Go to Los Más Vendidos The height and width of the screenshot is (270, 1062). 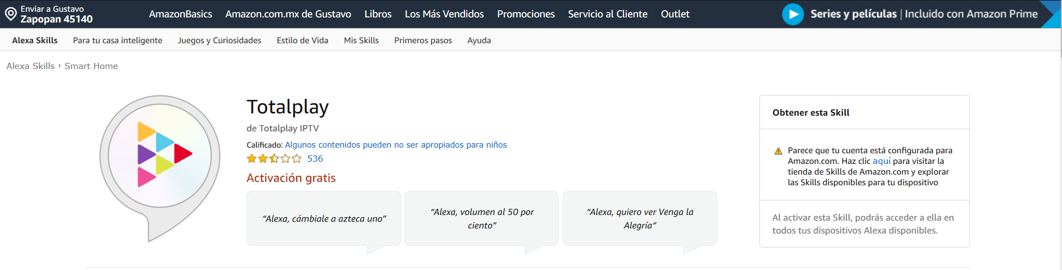tap(444, 14)
